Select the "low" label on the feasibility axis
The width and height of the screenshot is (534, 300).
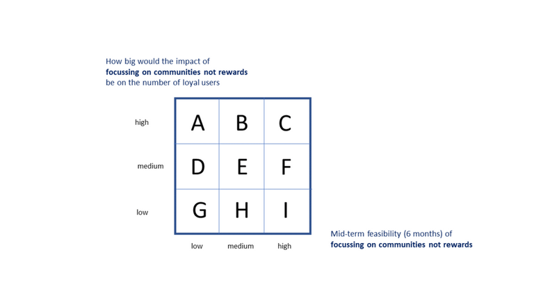pyautogui.click(x=197, y=246)
